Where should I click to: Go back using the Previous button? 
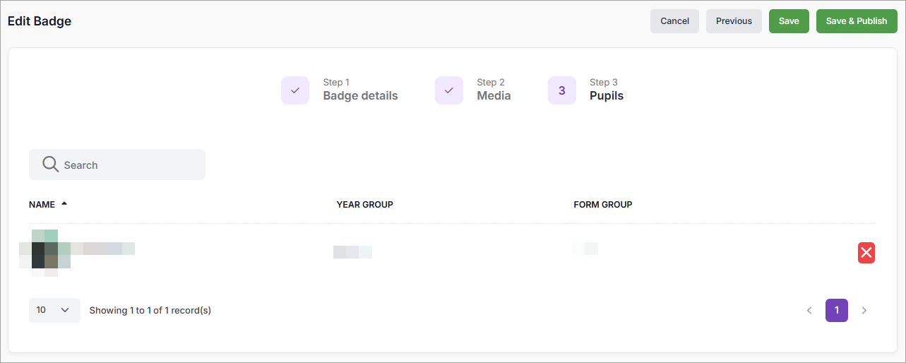734,21
